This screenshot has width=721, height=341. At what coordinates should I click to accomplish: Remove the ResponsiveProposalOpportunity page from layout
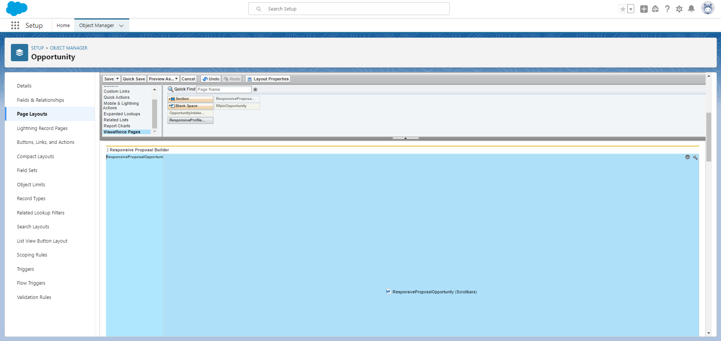[x=688, y=157]
